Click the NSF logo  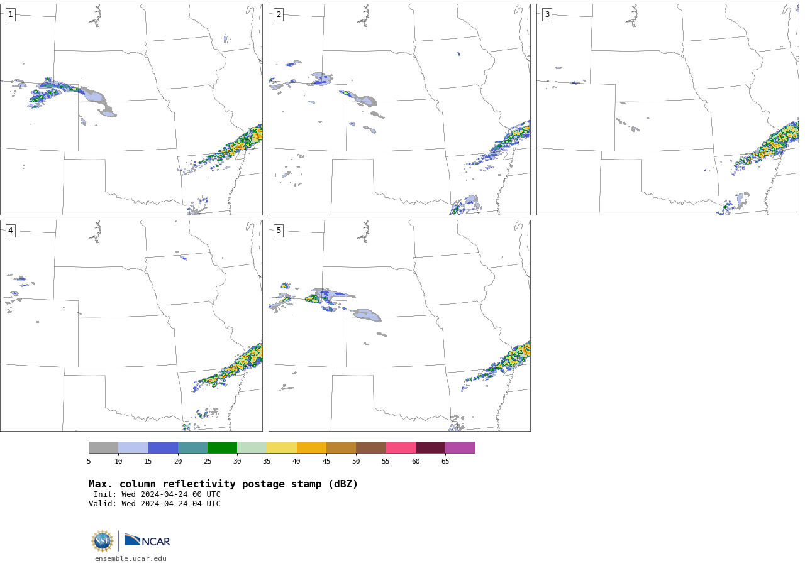click(x=103, y=541)
